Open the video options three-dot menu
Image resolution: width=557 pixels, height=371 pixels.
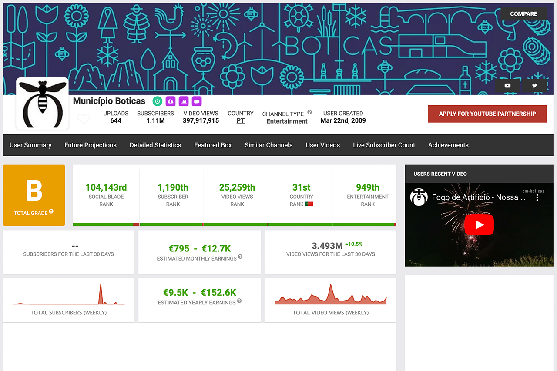pos(537,197)
